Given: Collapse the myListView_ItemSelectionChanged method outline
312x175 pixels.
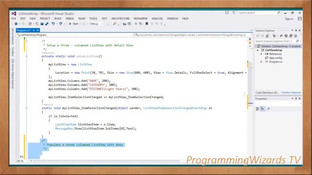Looking at the screenshot, I should (26, 108).
